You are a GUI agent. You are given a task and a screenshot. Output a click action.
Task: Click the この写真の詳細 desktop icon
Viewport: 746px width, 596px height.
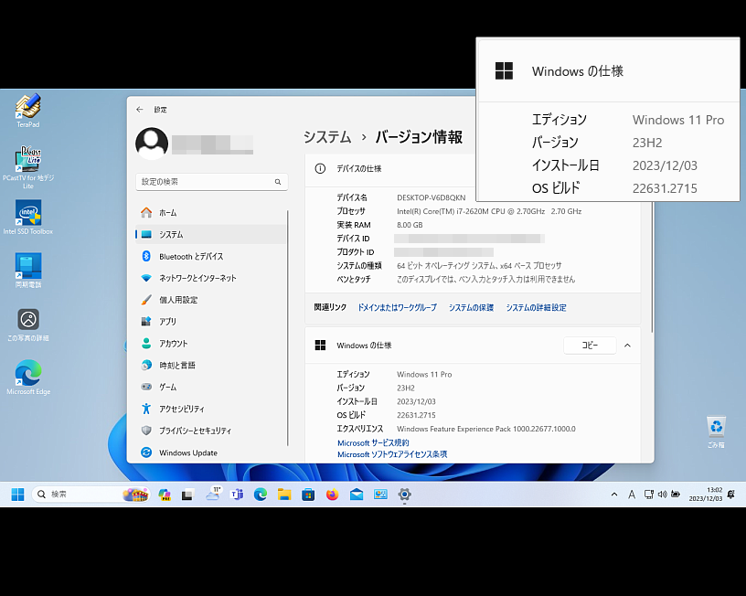28,325
